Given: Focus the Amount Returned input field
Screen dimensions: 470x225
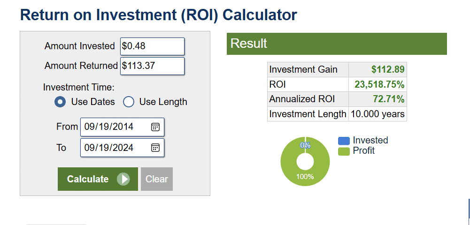Looking at the screenshot, I should [152, 66].
